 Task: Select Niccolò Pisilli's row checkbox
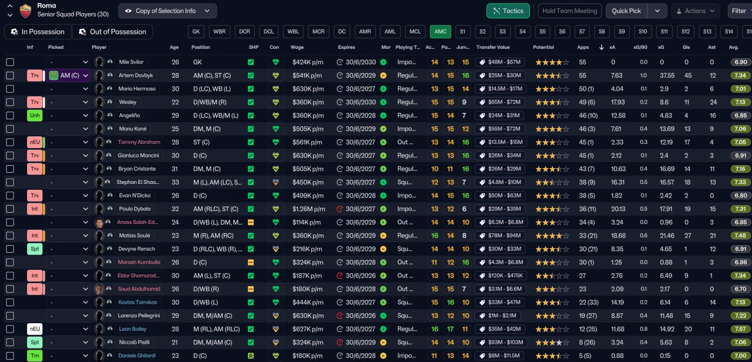(x=10, y=343)
